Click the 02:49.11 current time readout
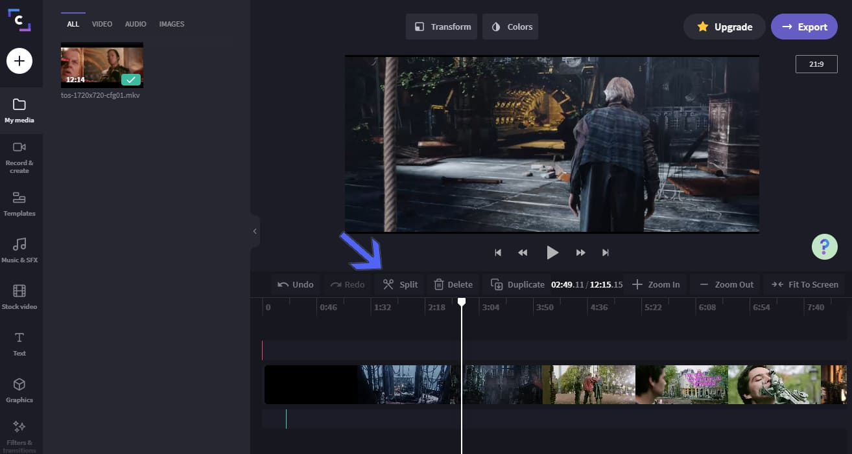Screen dimensions: 852x454 click(567, 284)
